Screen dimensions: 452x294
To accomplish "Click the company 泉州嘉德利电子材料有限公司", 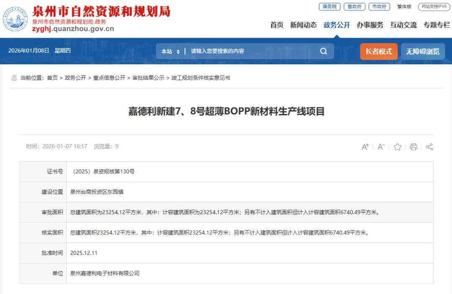I will [105, 273].
